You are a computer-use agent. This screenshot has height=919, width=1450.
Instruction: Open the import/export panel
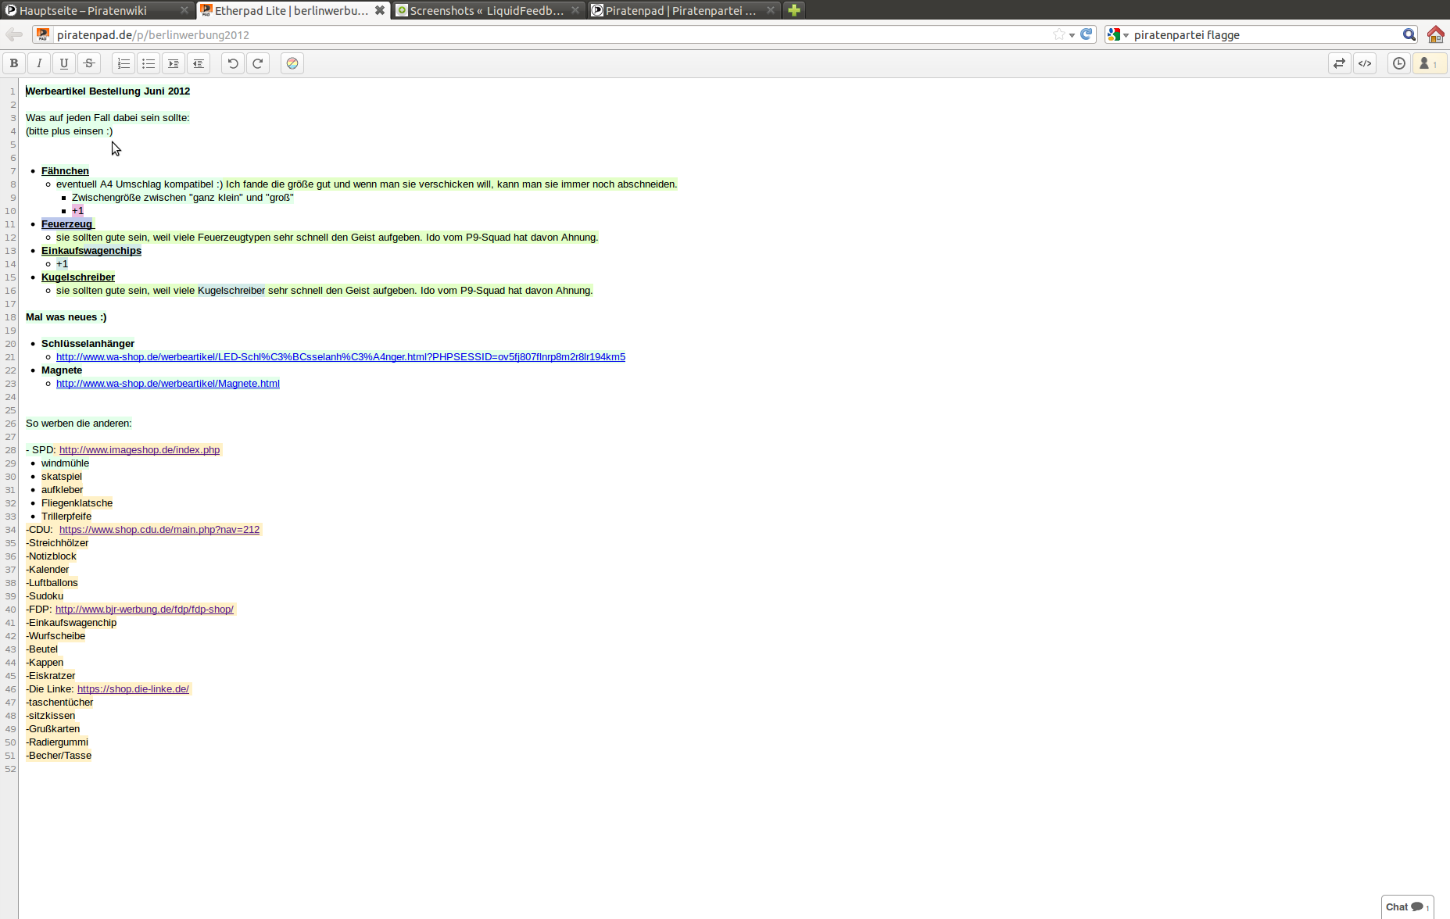pyautogui.click(x=1340, y=64)
